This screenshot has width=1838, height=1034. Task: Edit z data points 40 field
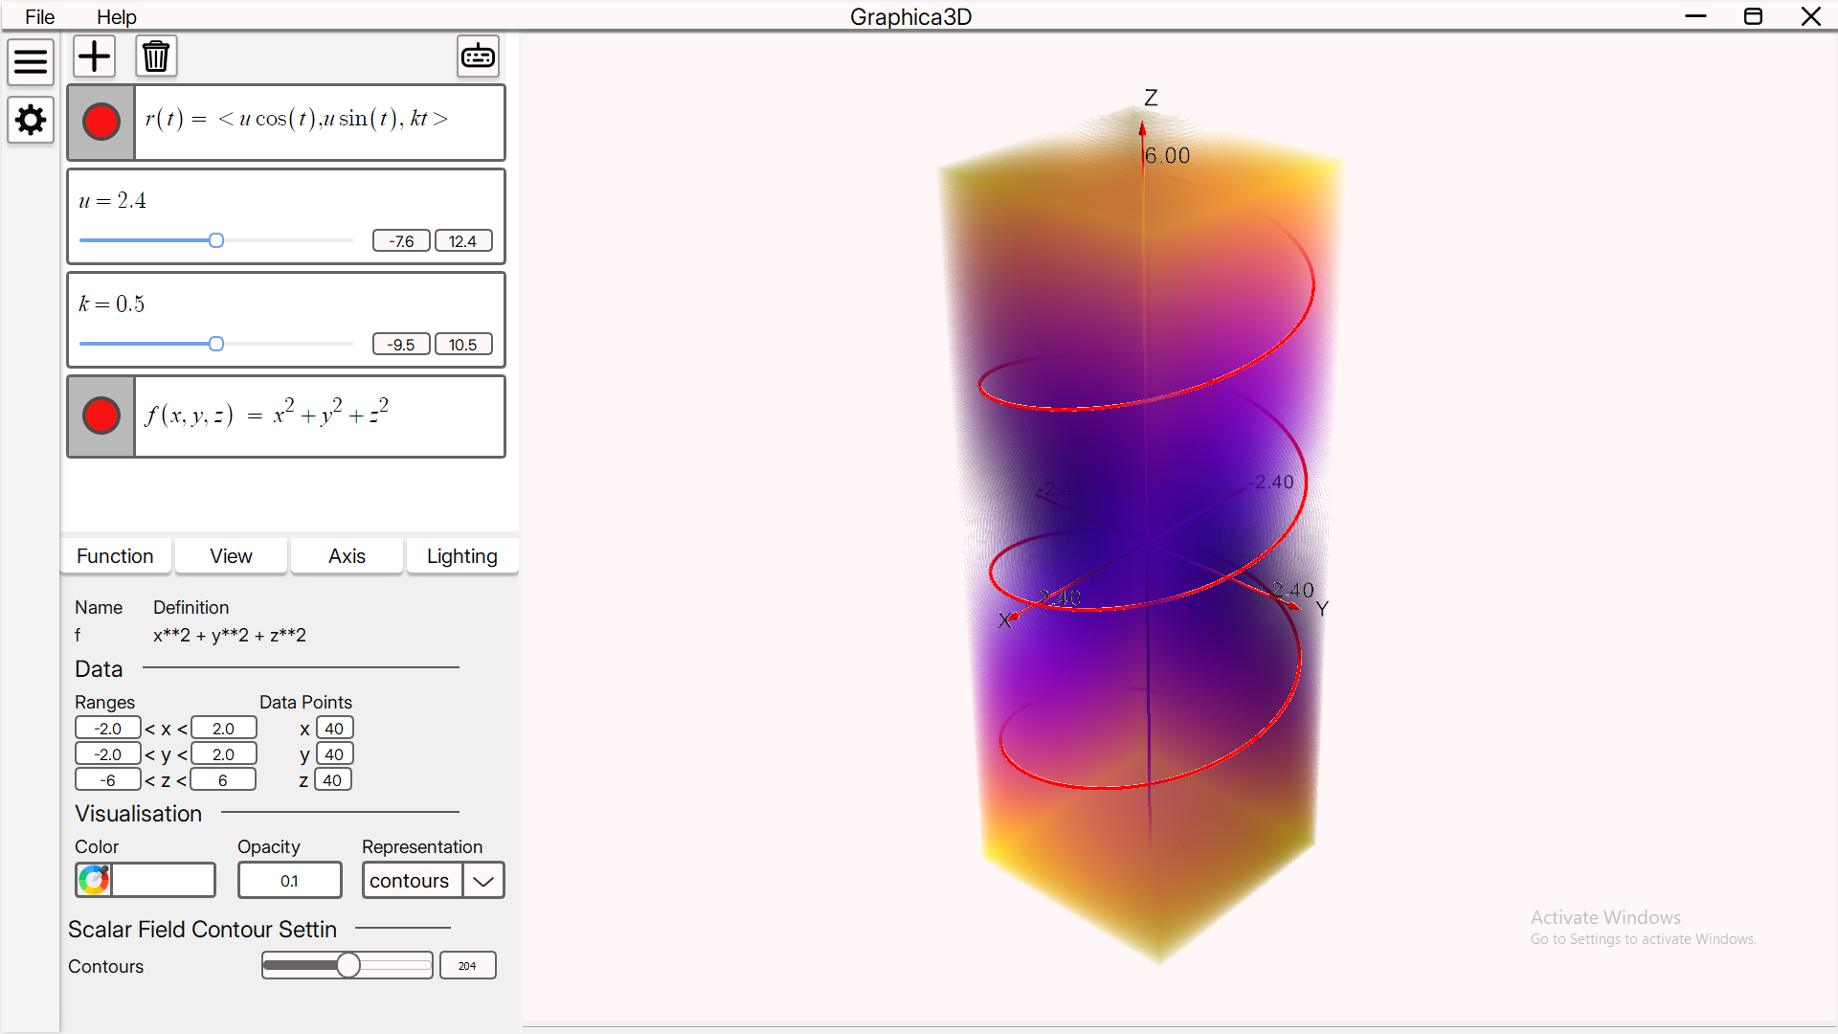[332, 780]
